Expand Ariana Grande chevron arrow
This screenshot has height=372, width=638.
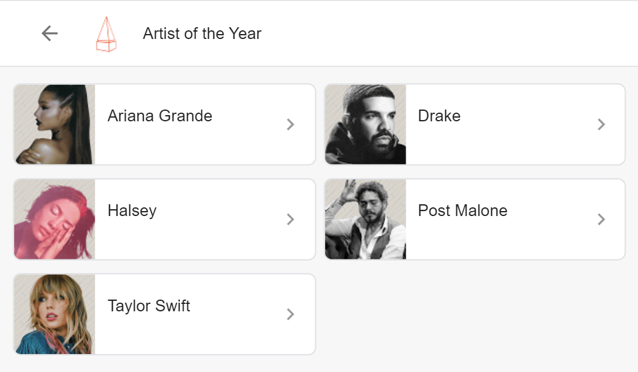[291, 124]
